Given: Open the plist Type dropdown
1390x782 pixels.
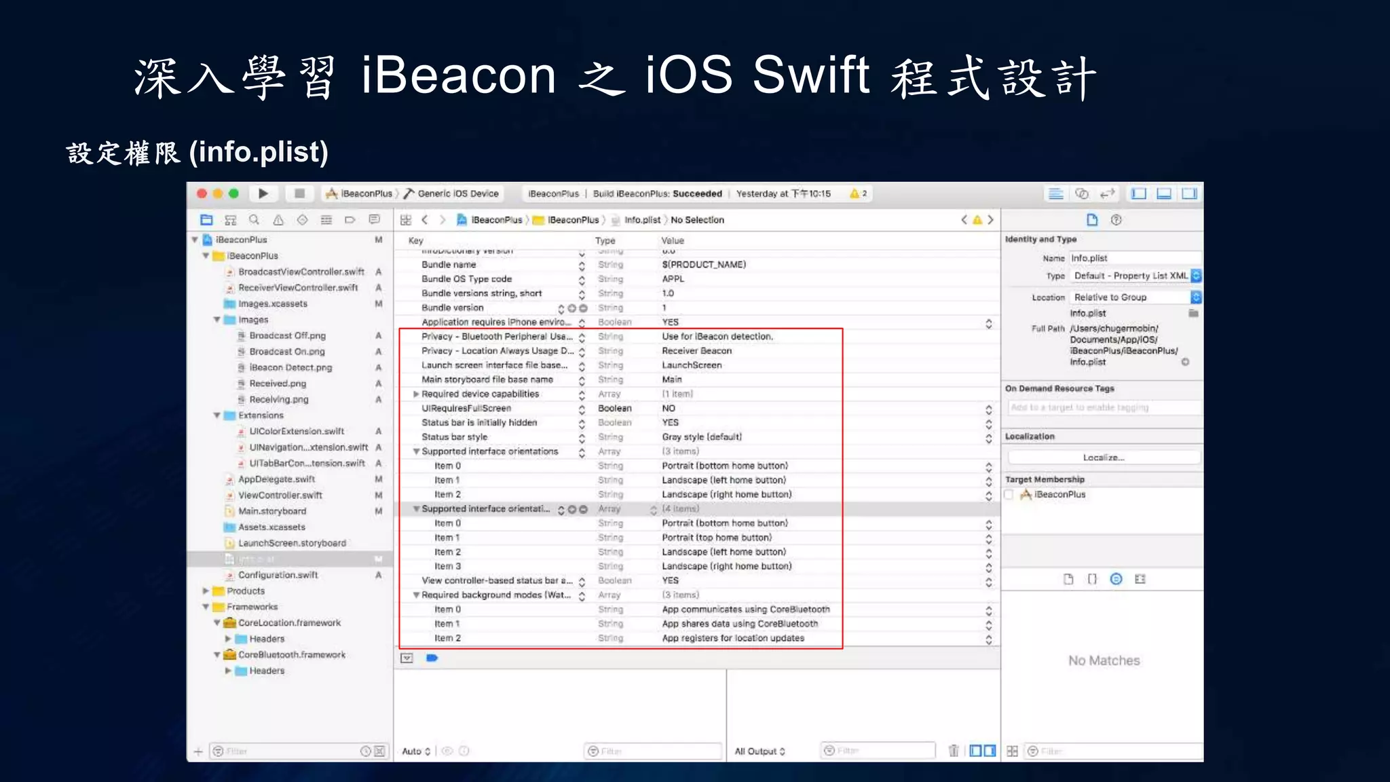Looking at the screenshot, I should 1136,276.
